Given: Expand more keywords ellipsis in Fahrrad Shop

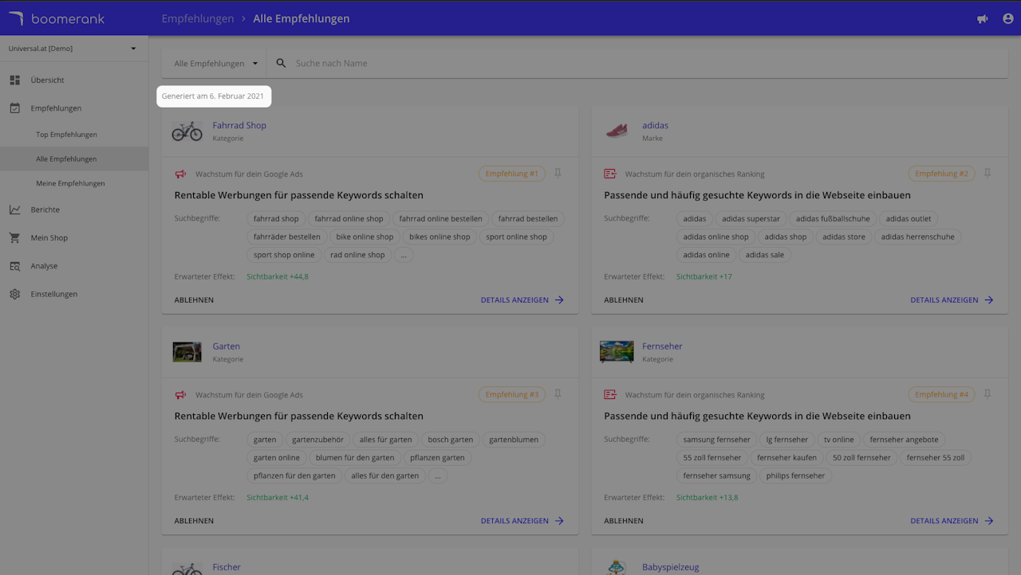Looking at the screenshot, I should 404,255.
